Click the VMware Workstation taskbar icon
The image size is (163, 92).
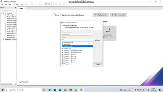tap(81, 90)
